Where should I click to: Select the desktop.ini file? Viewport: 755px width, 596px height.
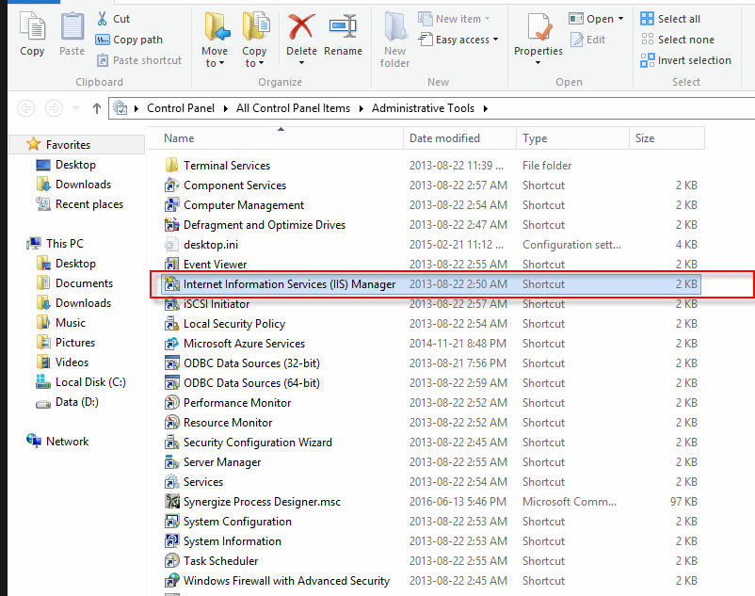(x=431, y=245)
